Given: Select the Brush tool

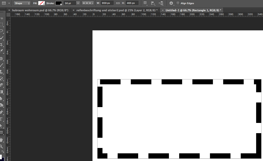Looking at the screenshot, I should pyautogui.click(x=2, y=65).
